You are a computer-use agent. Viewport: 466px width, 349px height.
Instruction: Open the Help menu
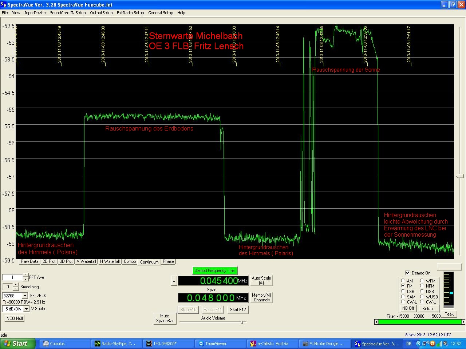(181, 13)
